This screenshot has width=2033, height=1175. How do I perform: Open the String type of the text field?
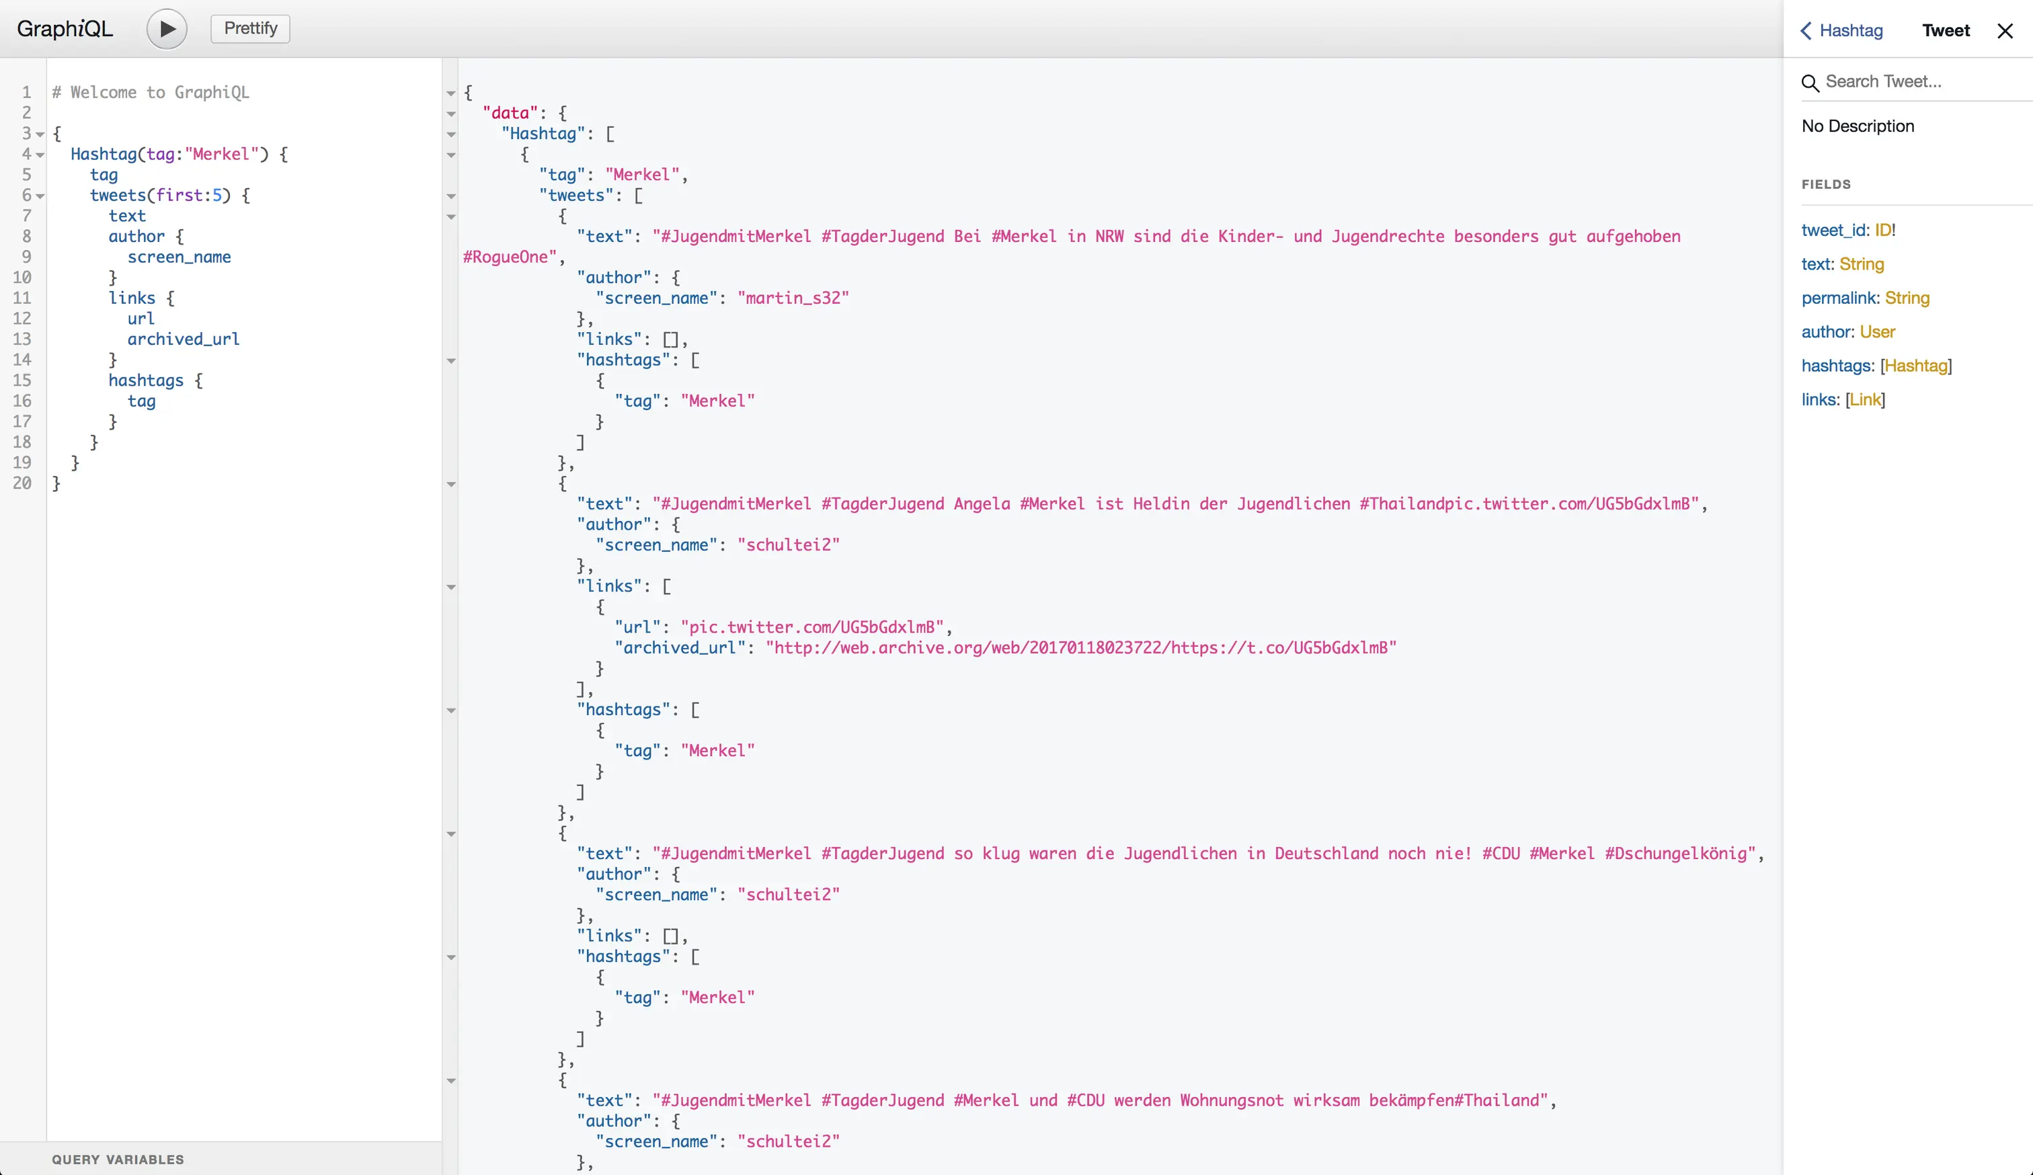(x=1861, y=264)
